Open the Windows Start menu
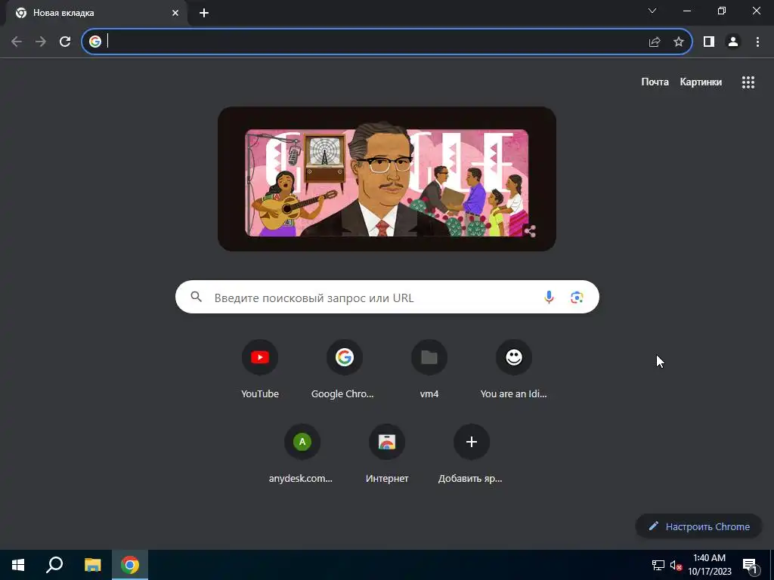 point(18,565)
